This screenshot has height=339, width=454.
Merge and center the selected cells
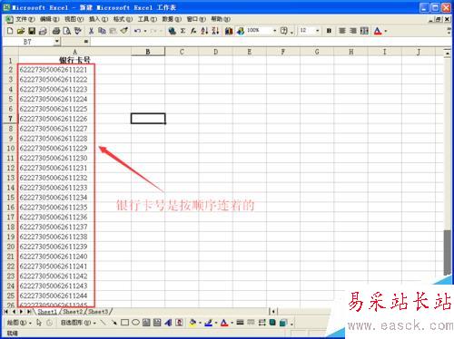(364, 31)
